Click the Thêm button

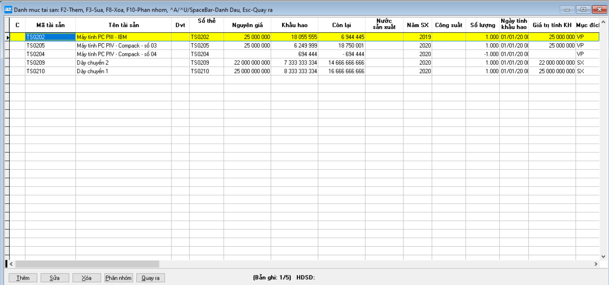click(x=23, y=278)
